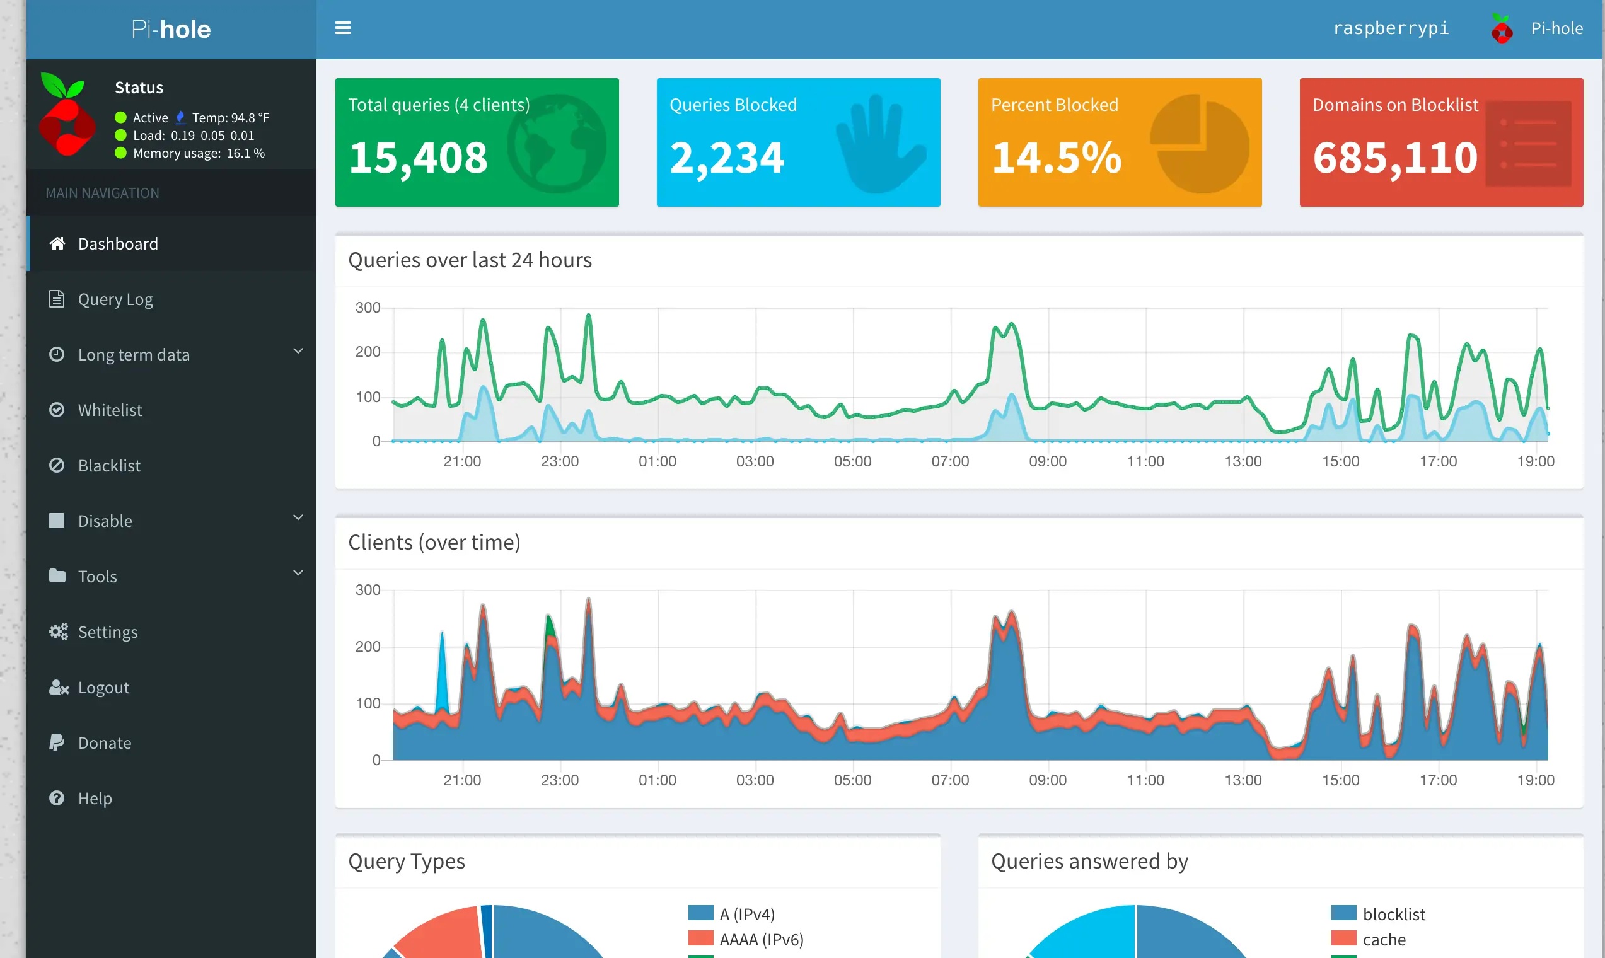
Task: Click the Whitelist check-circle icon
Action: click(57, 410)
